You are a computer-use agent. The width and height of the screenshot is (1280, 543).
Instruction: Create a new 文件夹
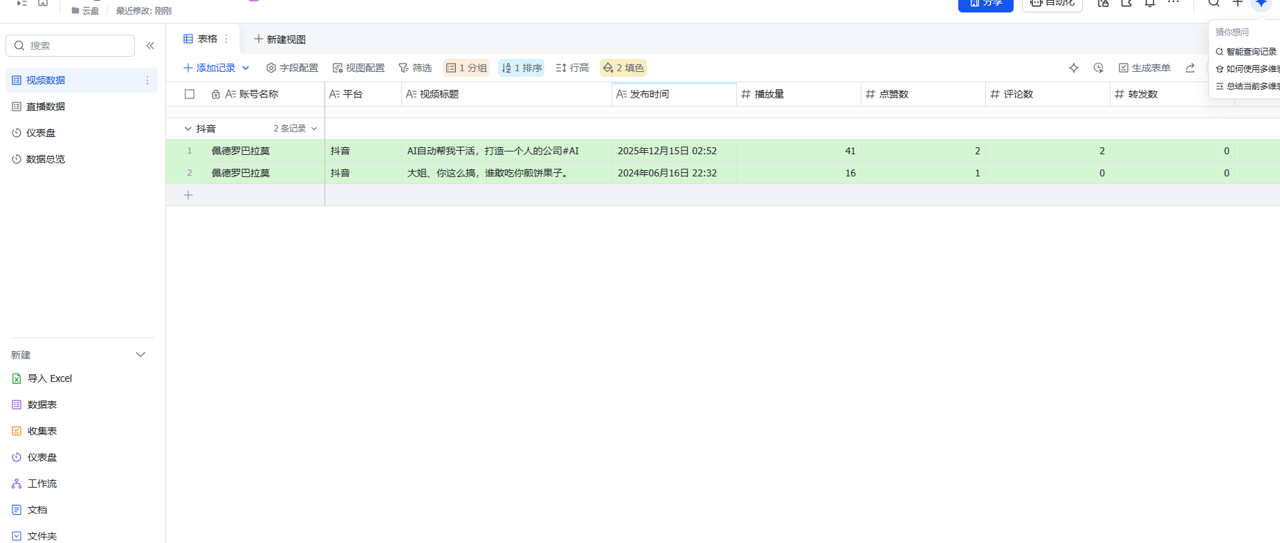point(35,536)
